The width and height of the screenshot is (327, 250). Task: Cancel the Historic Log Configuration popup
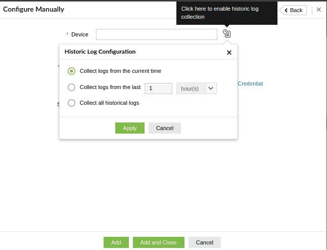165,128
